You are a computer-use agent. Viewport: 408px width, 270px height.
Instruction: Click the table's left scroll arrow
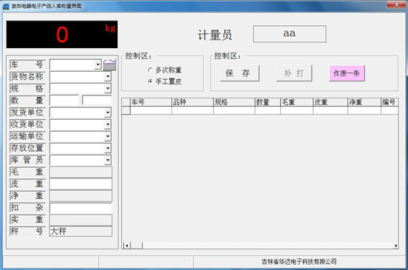(126, 246)
